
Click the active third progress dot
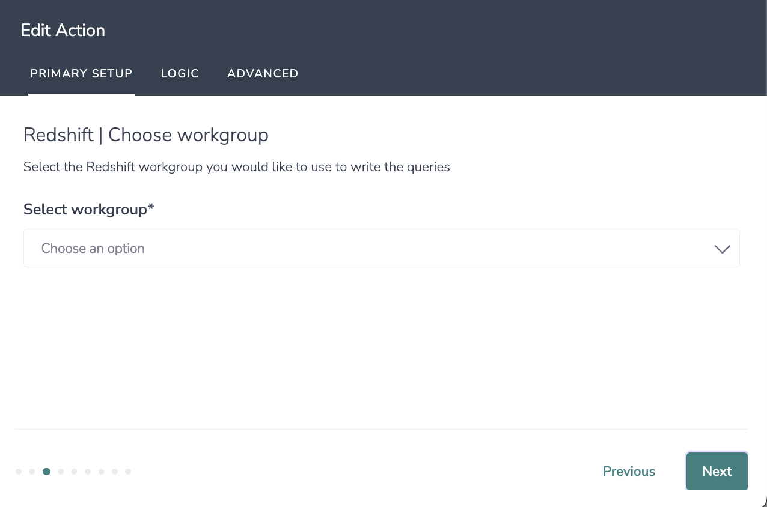tap(46, 472)
